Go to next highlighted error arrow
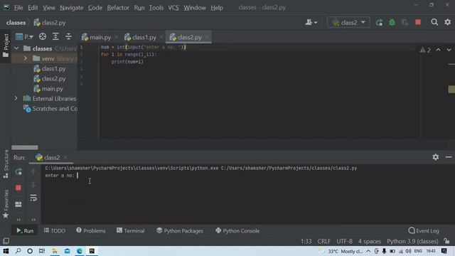The image size is (455, 256). click(x=449, y=50)
